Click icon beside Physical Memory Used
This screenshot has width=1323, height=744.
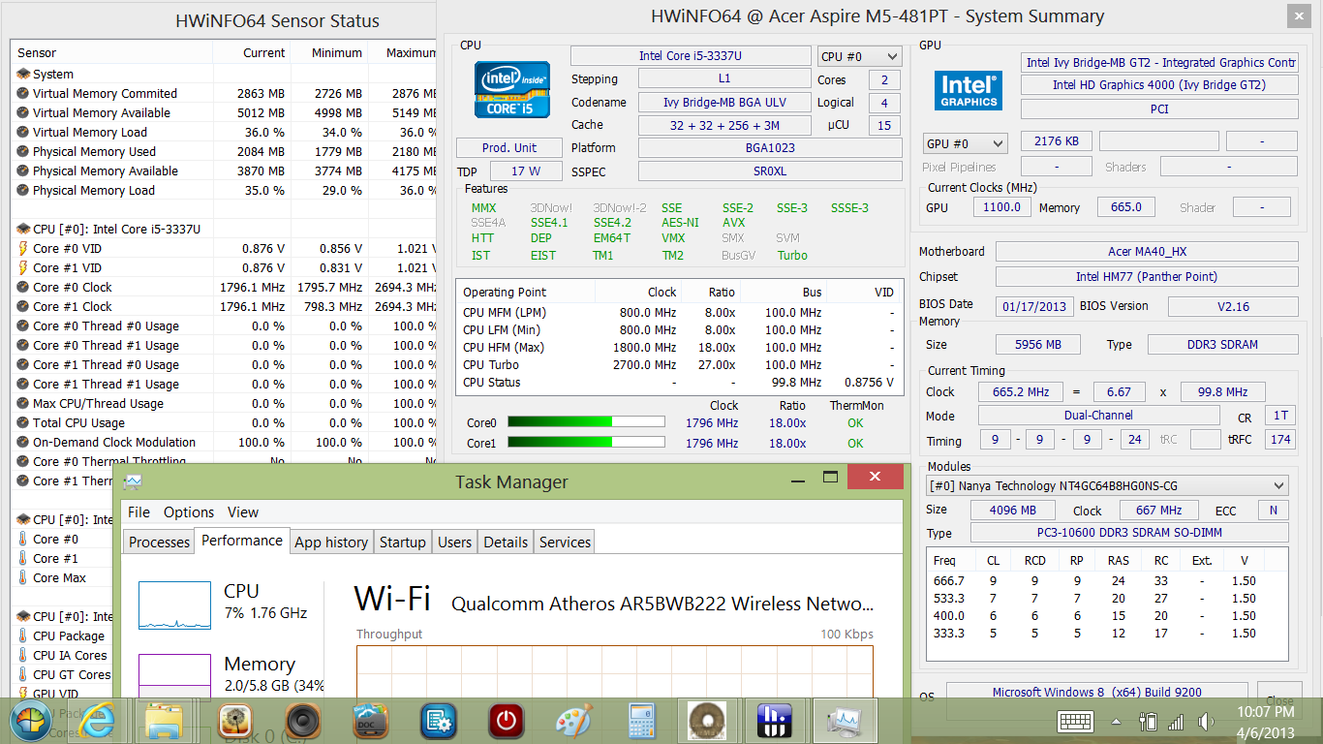(x=23, y=151)
